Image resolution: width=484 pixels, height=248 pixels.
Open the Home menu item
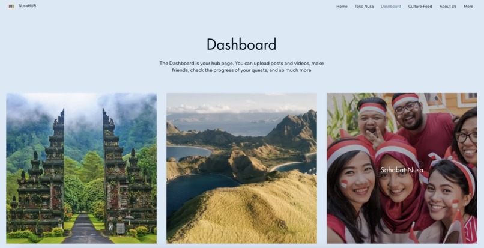point(342,6)
